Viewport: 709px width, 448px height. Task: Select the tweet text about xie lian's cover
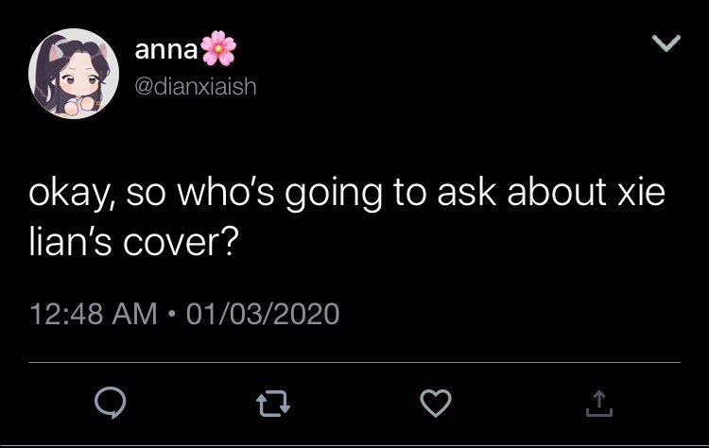coord(347,217)
